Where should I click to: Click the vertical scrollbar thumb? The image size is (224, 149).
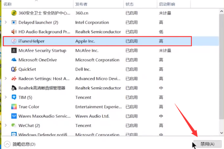click(221, 66)
